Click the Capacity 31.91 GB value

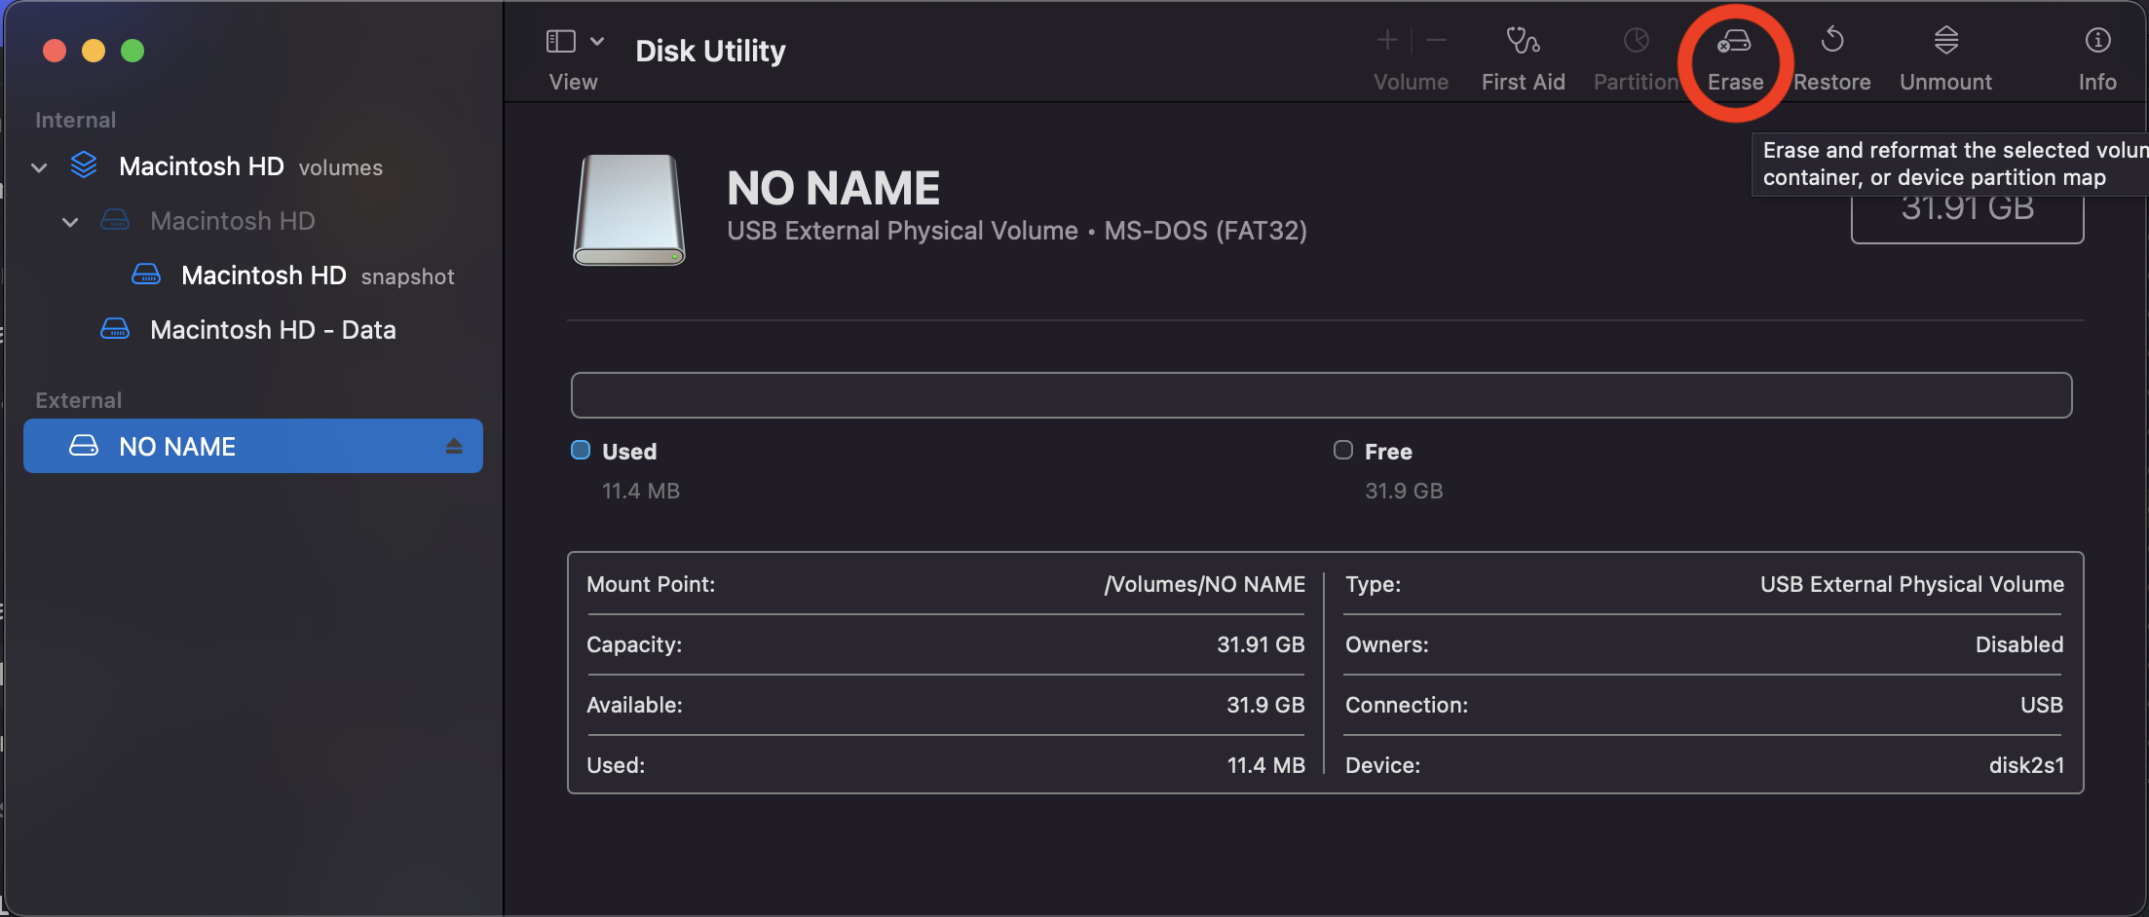(1261, 644)
